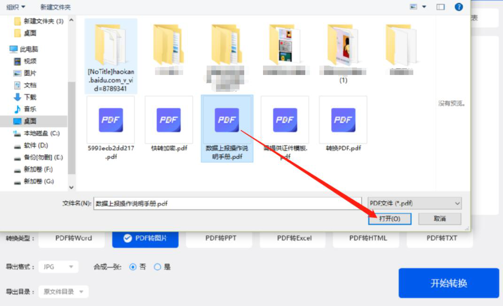Image resolution: width=503 pixels, height=306 pixels.
Task: Change view mode icon in dialog toolbar
Action: coord(413,7)
